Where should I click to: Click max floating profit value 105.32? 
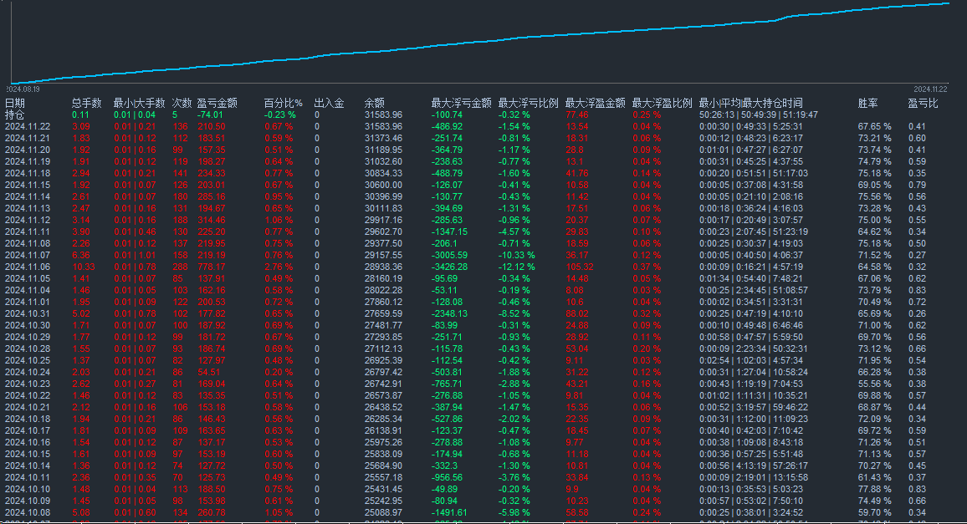(580, 267)
